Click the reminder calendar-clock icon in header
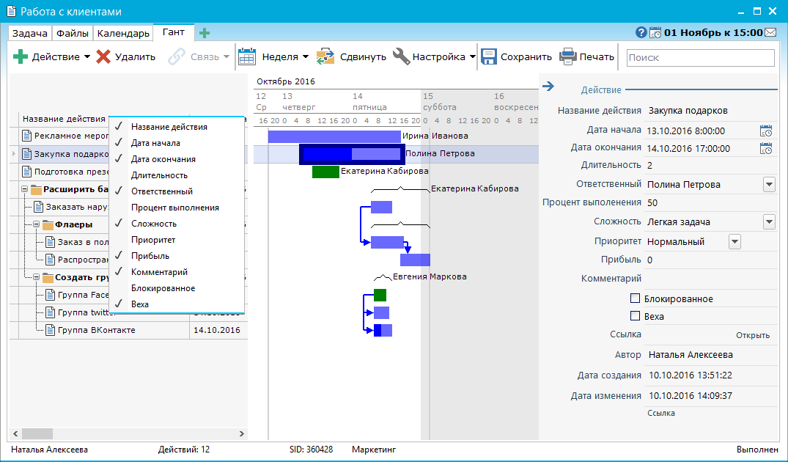The width and height of the screenshot is (788, 462). [x=655, y=33]
